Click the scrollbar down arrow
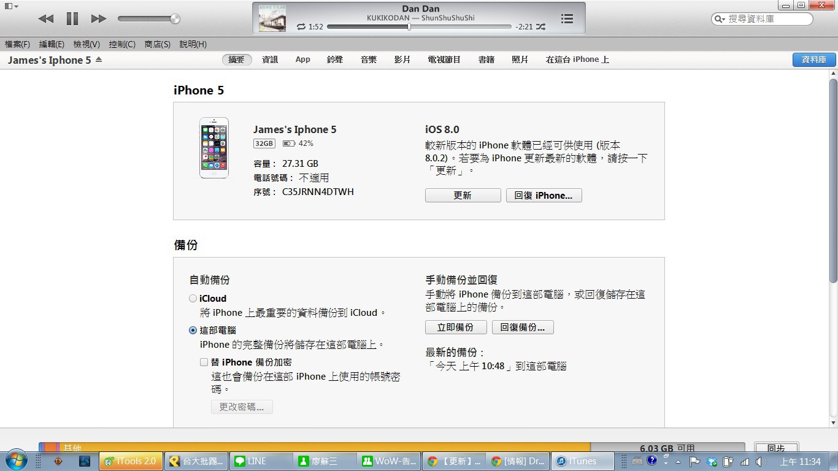 833,423
